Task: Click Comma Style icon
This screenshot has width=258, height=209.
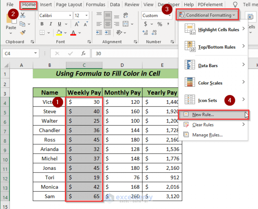Action: point(168,24)
